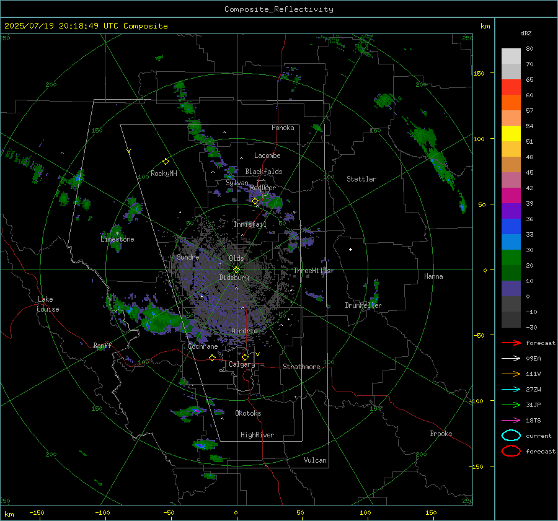Click the white 09EA arrow icon

[511, 359]
